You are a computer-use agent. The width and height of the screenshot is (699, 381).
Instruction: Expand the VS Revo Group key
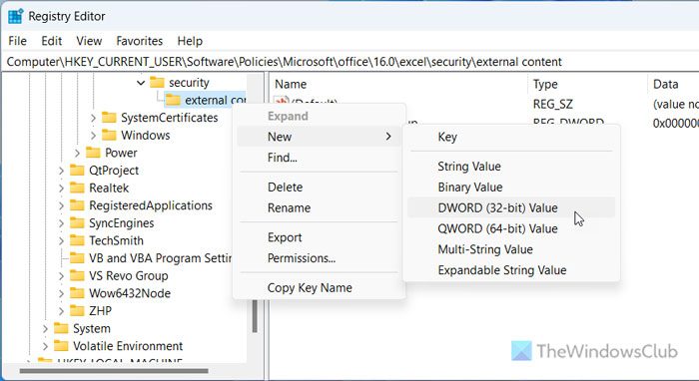[61, 276]
